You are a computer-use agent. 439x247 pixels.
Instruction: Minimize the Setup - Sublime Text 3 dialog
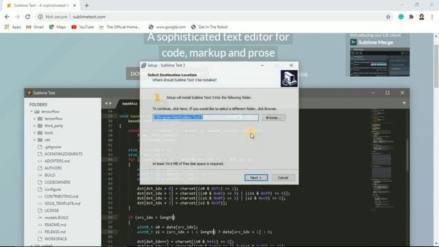click(x=262, y=65)
